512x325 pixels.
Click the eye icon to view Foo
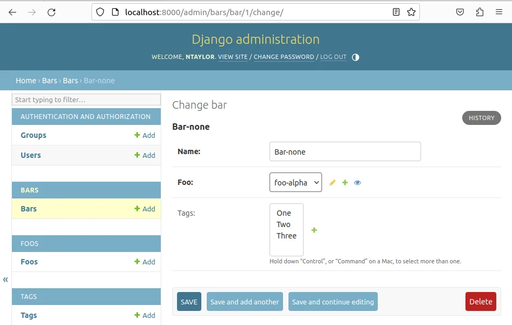click(x=357, y=183)
